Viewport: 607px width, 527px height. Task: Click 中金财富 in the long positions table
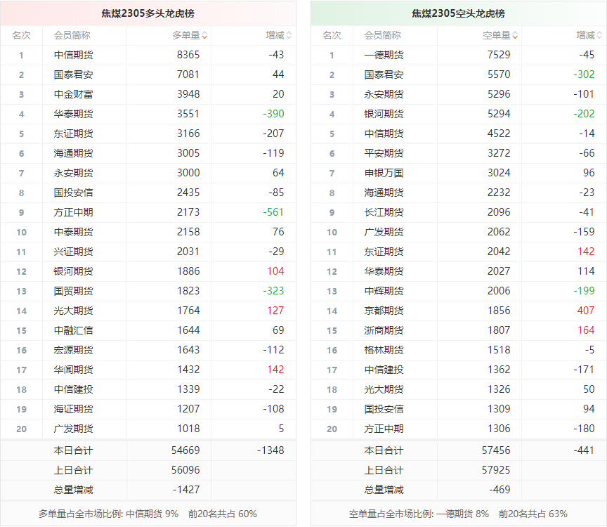coord(73,94)
